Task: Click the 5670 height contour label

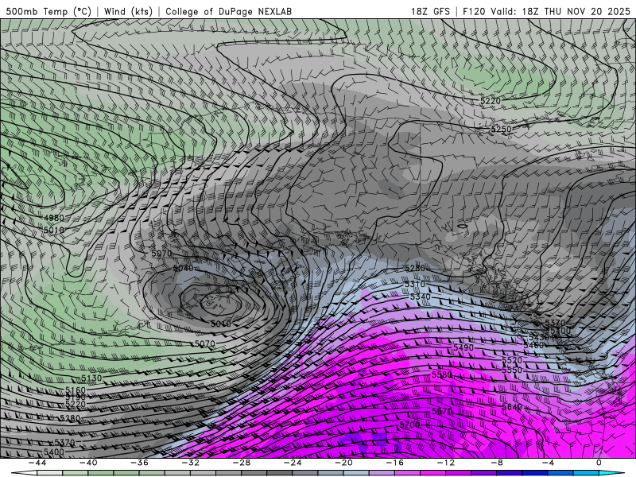Action: pyautogui.click(x=442, y=411)
